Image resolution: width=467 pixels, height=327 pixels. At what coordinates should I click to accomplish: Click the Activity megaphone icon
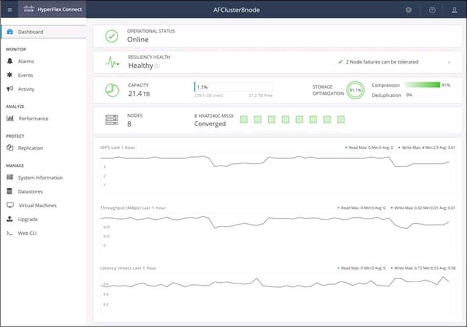coord(10,89)
